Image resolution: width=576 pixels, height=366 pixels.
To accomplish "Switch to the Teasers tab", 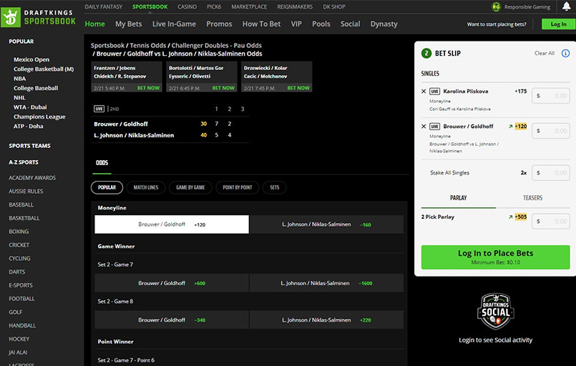I will [532, 198].
